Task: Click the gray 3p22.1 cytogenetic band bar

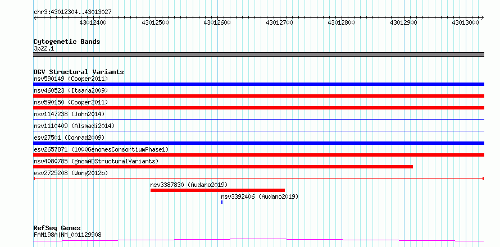Action: [x=258, y=54]
